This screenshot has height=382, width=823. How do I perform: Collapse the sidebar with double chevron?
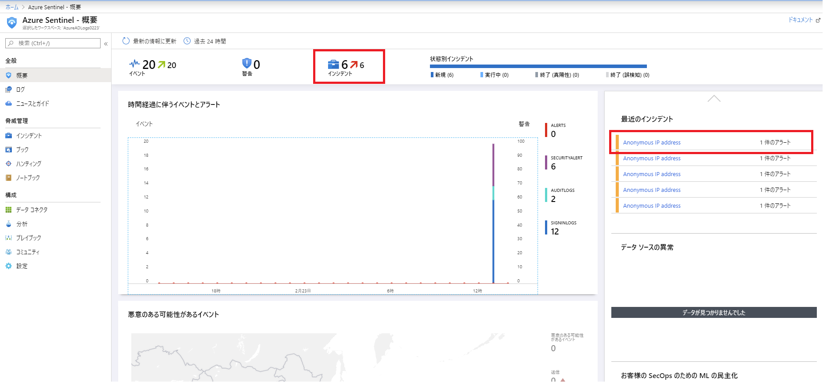(x=106, y=44)
